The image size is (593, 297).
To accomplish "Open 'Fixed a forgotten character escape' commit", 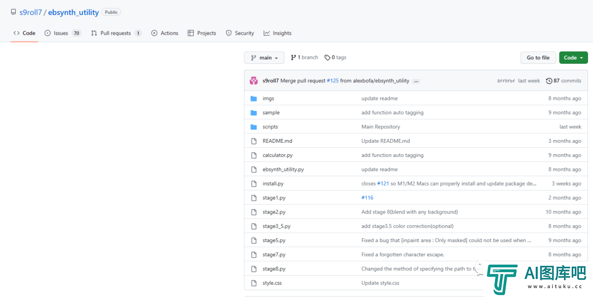I will (x=403, y=255).
